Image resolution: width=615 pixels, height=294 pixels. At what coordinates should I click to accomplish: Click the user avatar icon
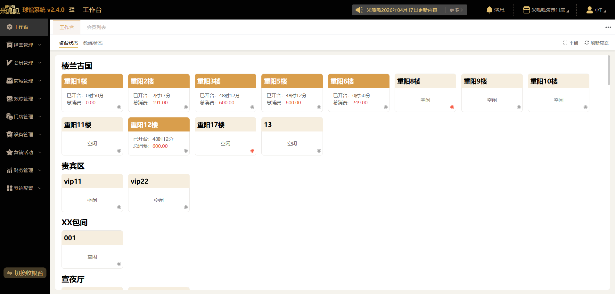[589, 10]
